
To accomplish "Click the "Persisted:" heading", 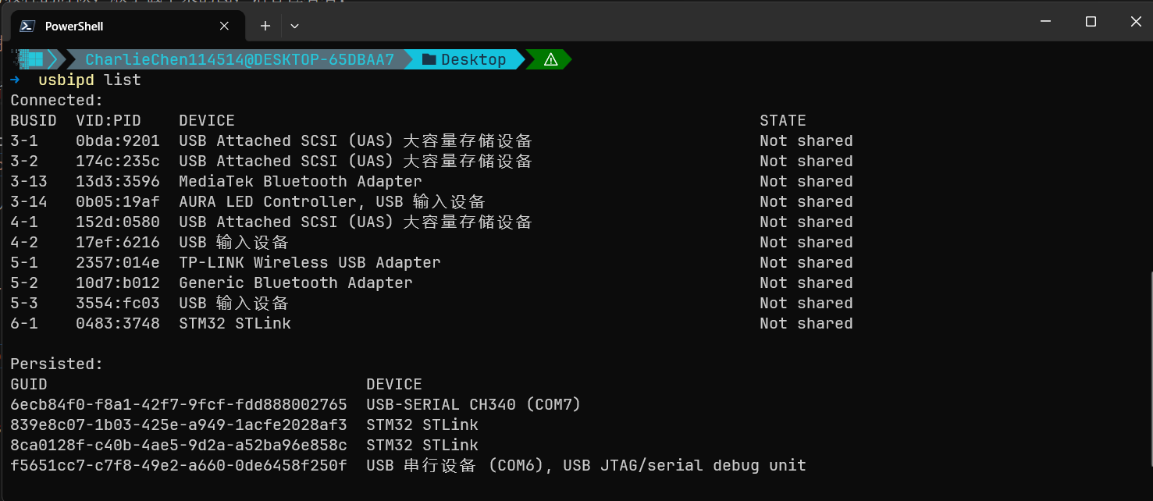I will [x=57, y=364].
